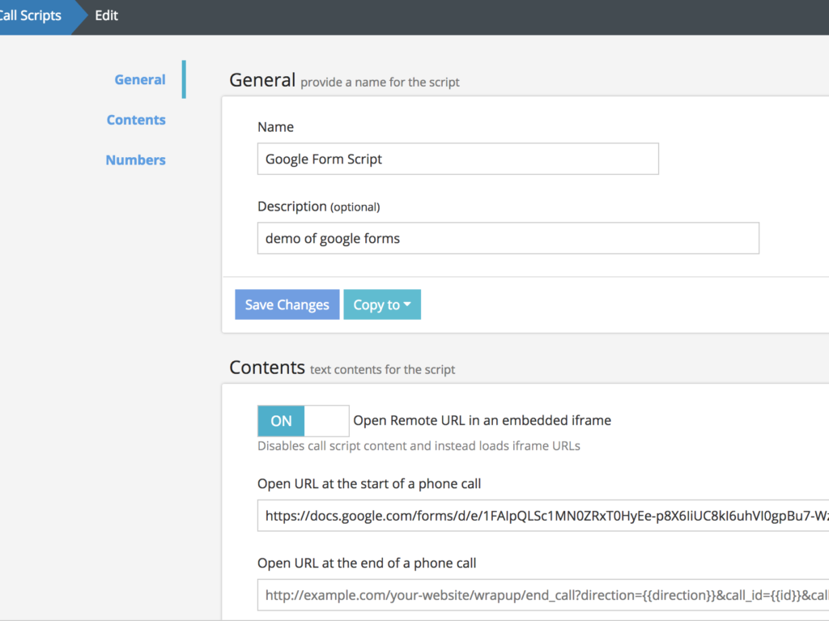Focus the start of phone call URL field
The width and height of the screenshot is (829, 621).
pos(542,516)
